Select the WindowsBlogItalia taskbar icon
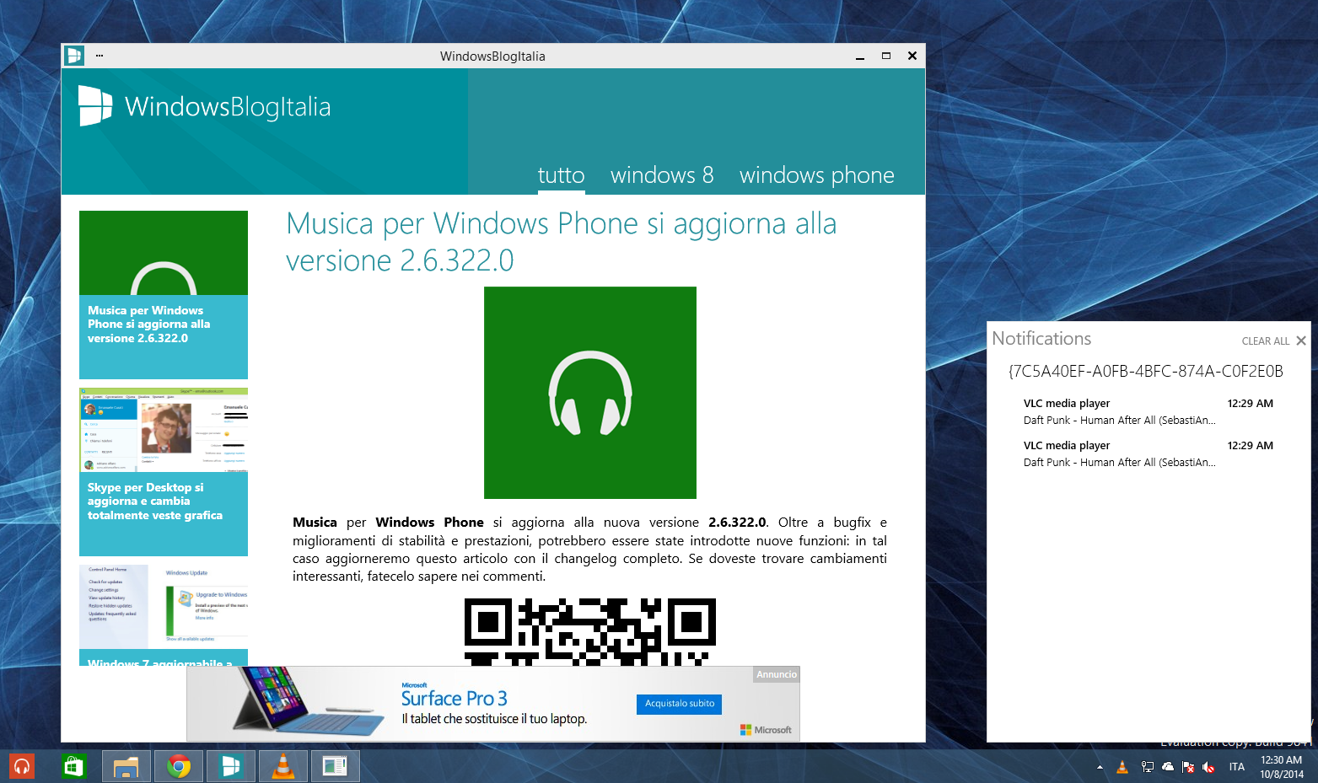 [231, 766]
